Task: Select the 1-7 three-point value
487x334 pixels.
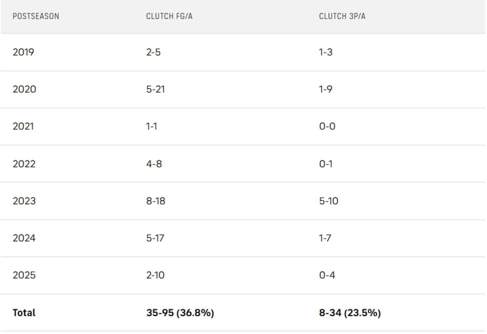Action: click(x=325, y=238)
